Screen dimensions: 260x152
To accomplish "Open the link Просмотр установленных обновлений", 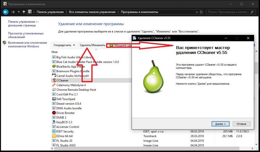I will click(x=26, y=35).
